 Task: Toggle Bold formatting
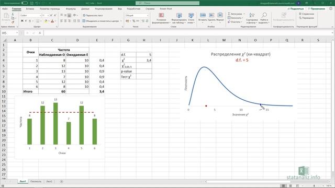[x=22, y=21]
